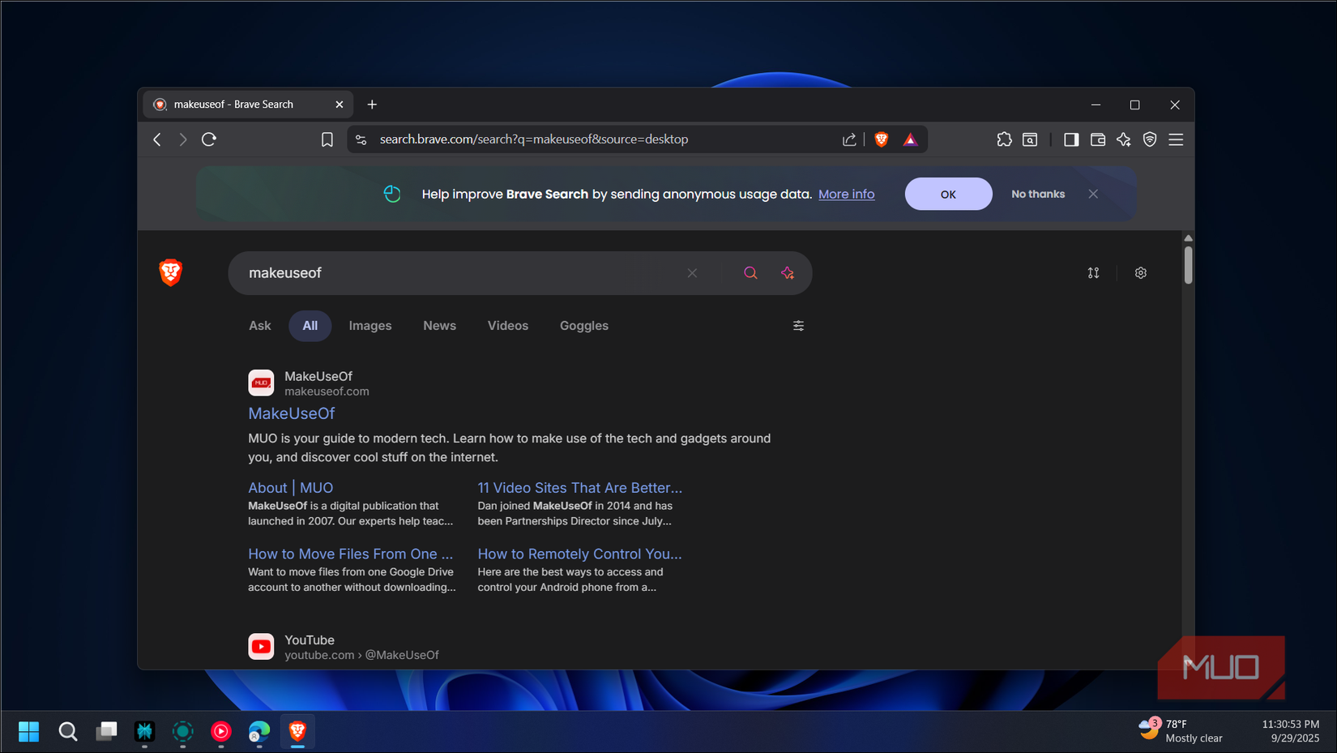Switch to the Images search tab
The image size is (1337, 753).
point(369,325)
